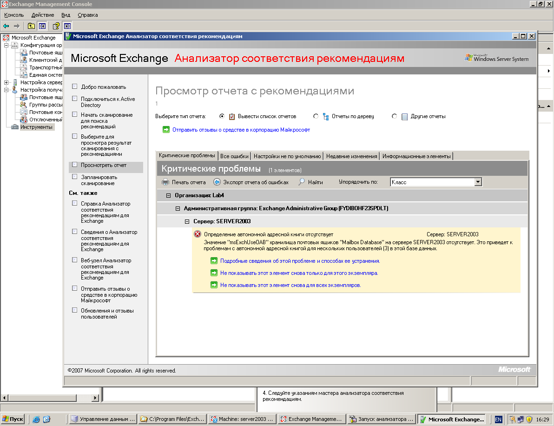This screenshot has height=426, width=554.
Task: Click right arrow of console tree horizontal scrollbar
Action: [95, 398]
